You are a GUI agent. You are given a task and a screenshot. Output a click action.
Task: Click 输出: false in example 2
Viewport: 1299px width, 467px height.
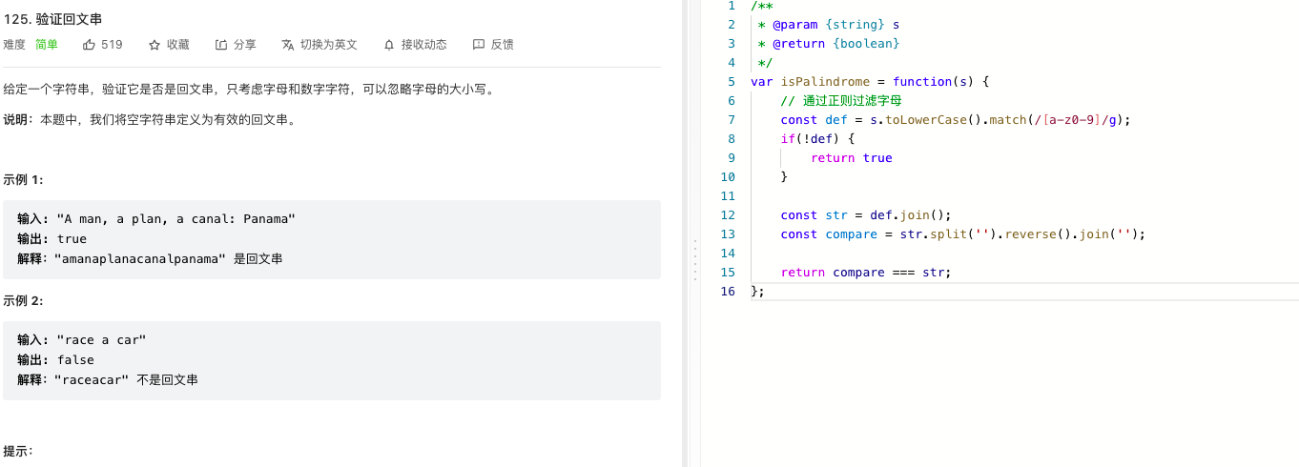(55, 359)
